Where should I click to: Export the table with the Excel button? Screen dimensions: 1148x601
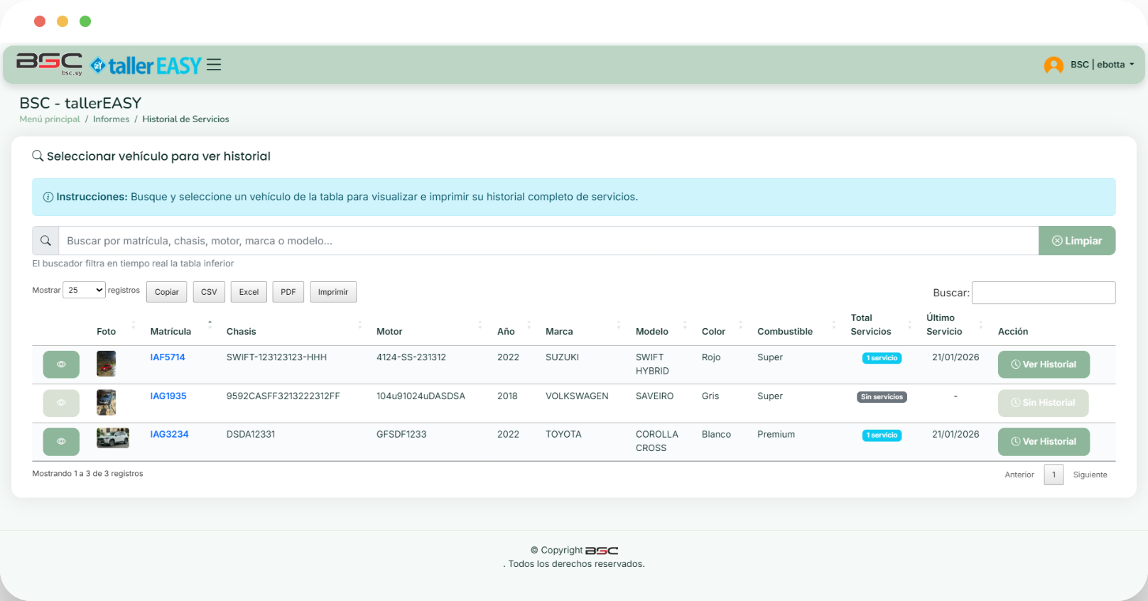(x=249, y=292)
